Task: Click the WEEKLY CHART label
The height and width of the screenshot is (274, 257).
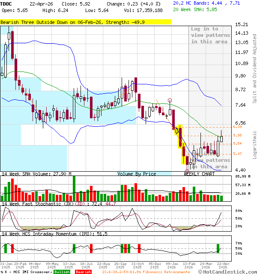Action: coord(199,174)
